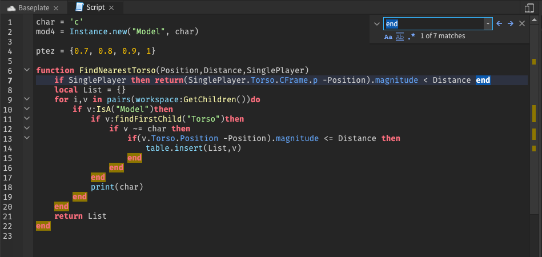Viewport: 542px width, 257px height.
Task: Go to previous match arrow
Action: 499,23
